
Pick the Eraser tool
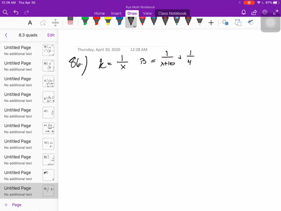[70, 21]
